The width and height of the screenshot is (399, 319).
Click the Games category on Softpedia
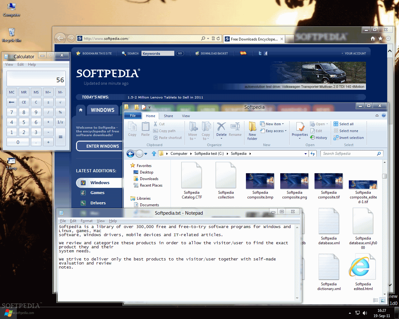click(x=97, y=193)
